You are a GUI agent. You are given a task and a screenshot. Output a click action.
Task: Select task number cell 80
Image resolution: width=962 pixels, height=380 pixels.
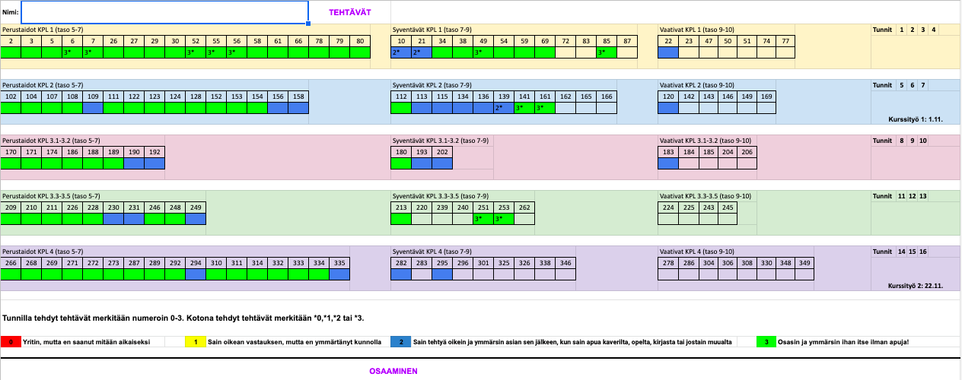[x=360, y=41]
